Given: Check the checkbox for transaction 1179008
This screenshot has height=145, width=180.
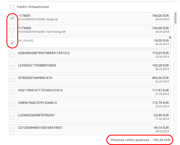Looking at the screenshot, I should pos(12,30).
